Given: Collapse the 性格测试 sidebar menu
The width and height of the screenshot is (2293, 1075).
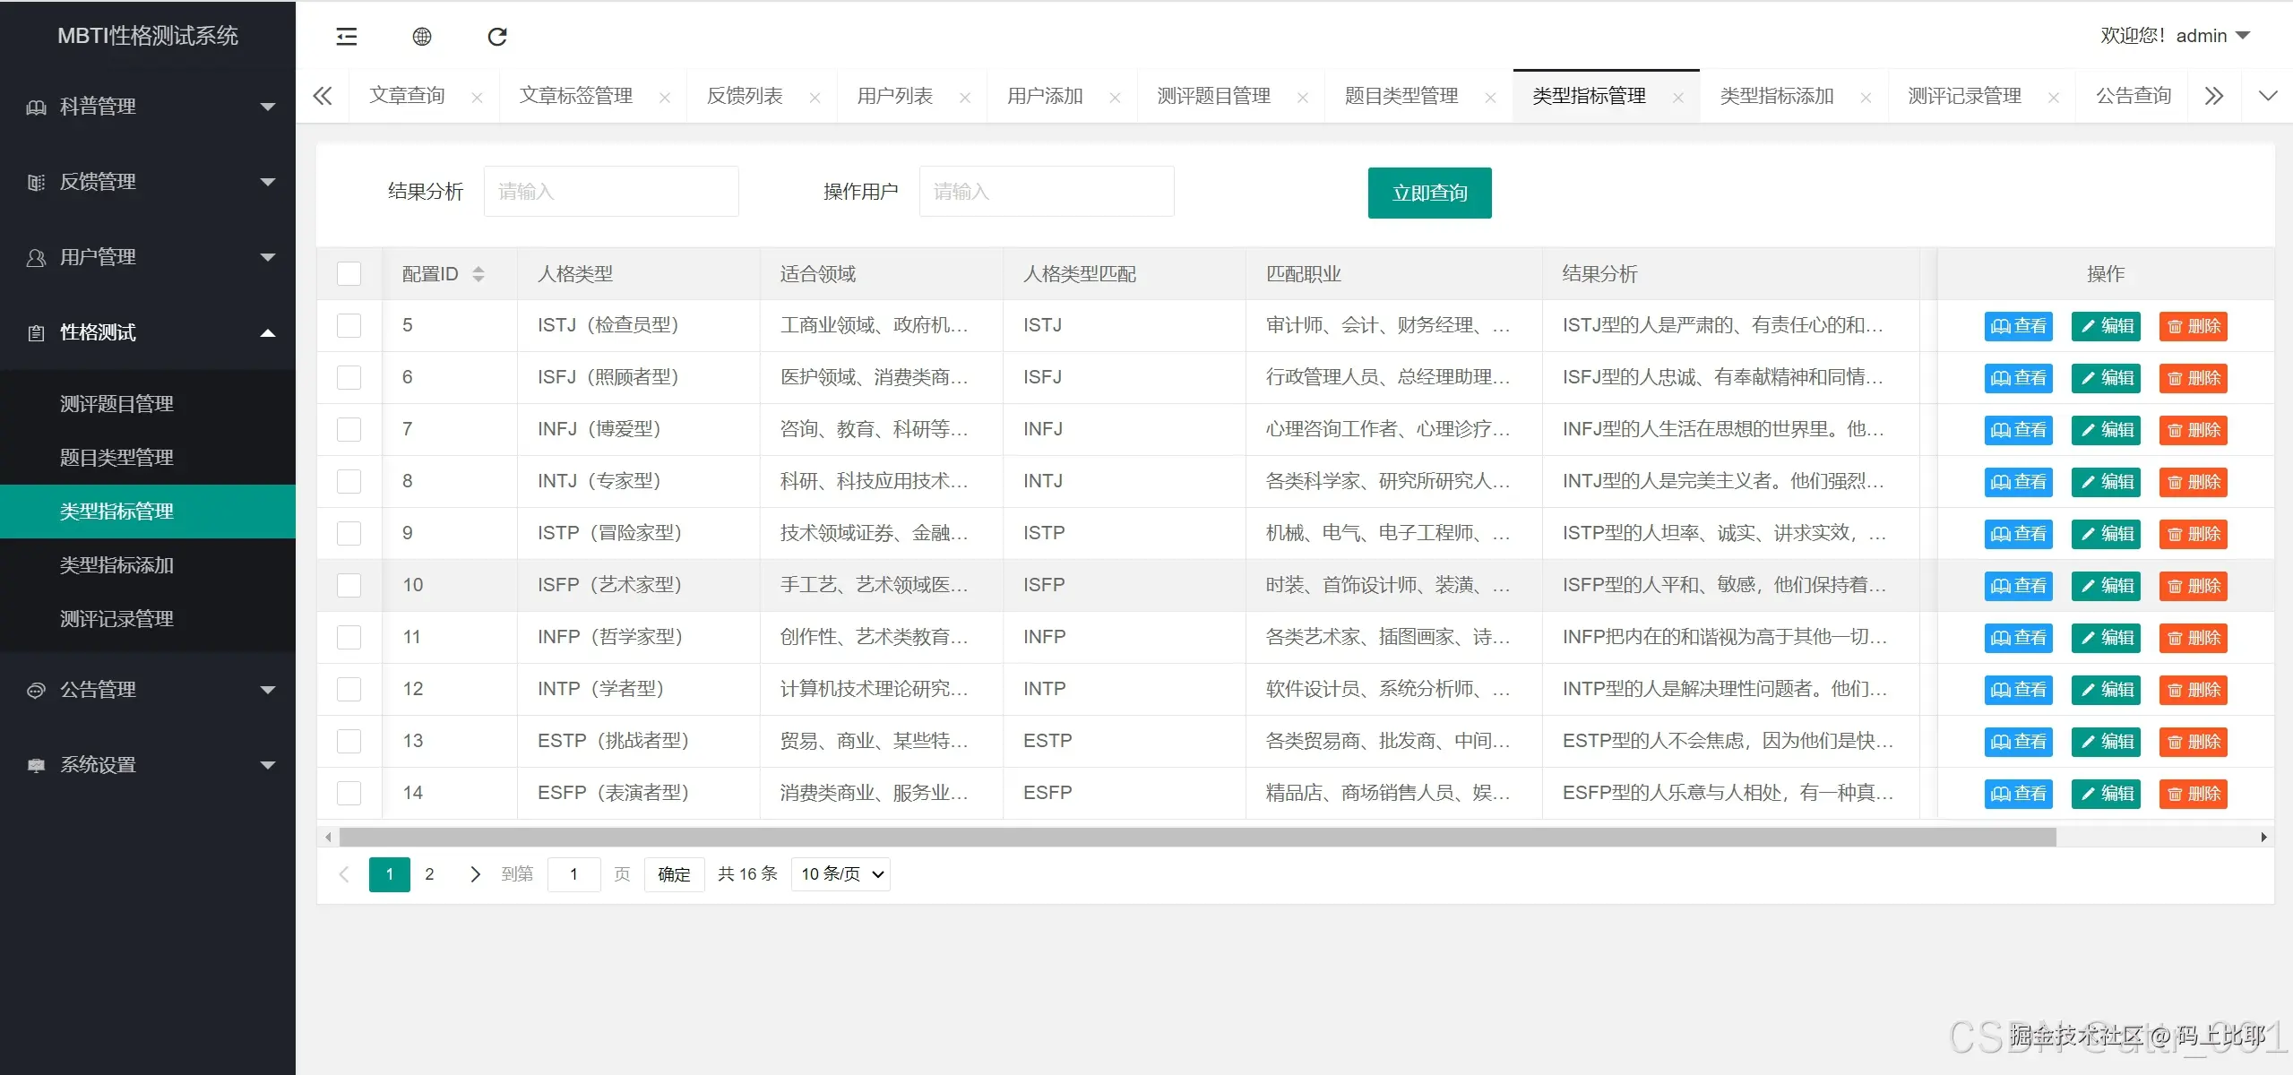Looking at the screenshot, I should pos(148,332).
